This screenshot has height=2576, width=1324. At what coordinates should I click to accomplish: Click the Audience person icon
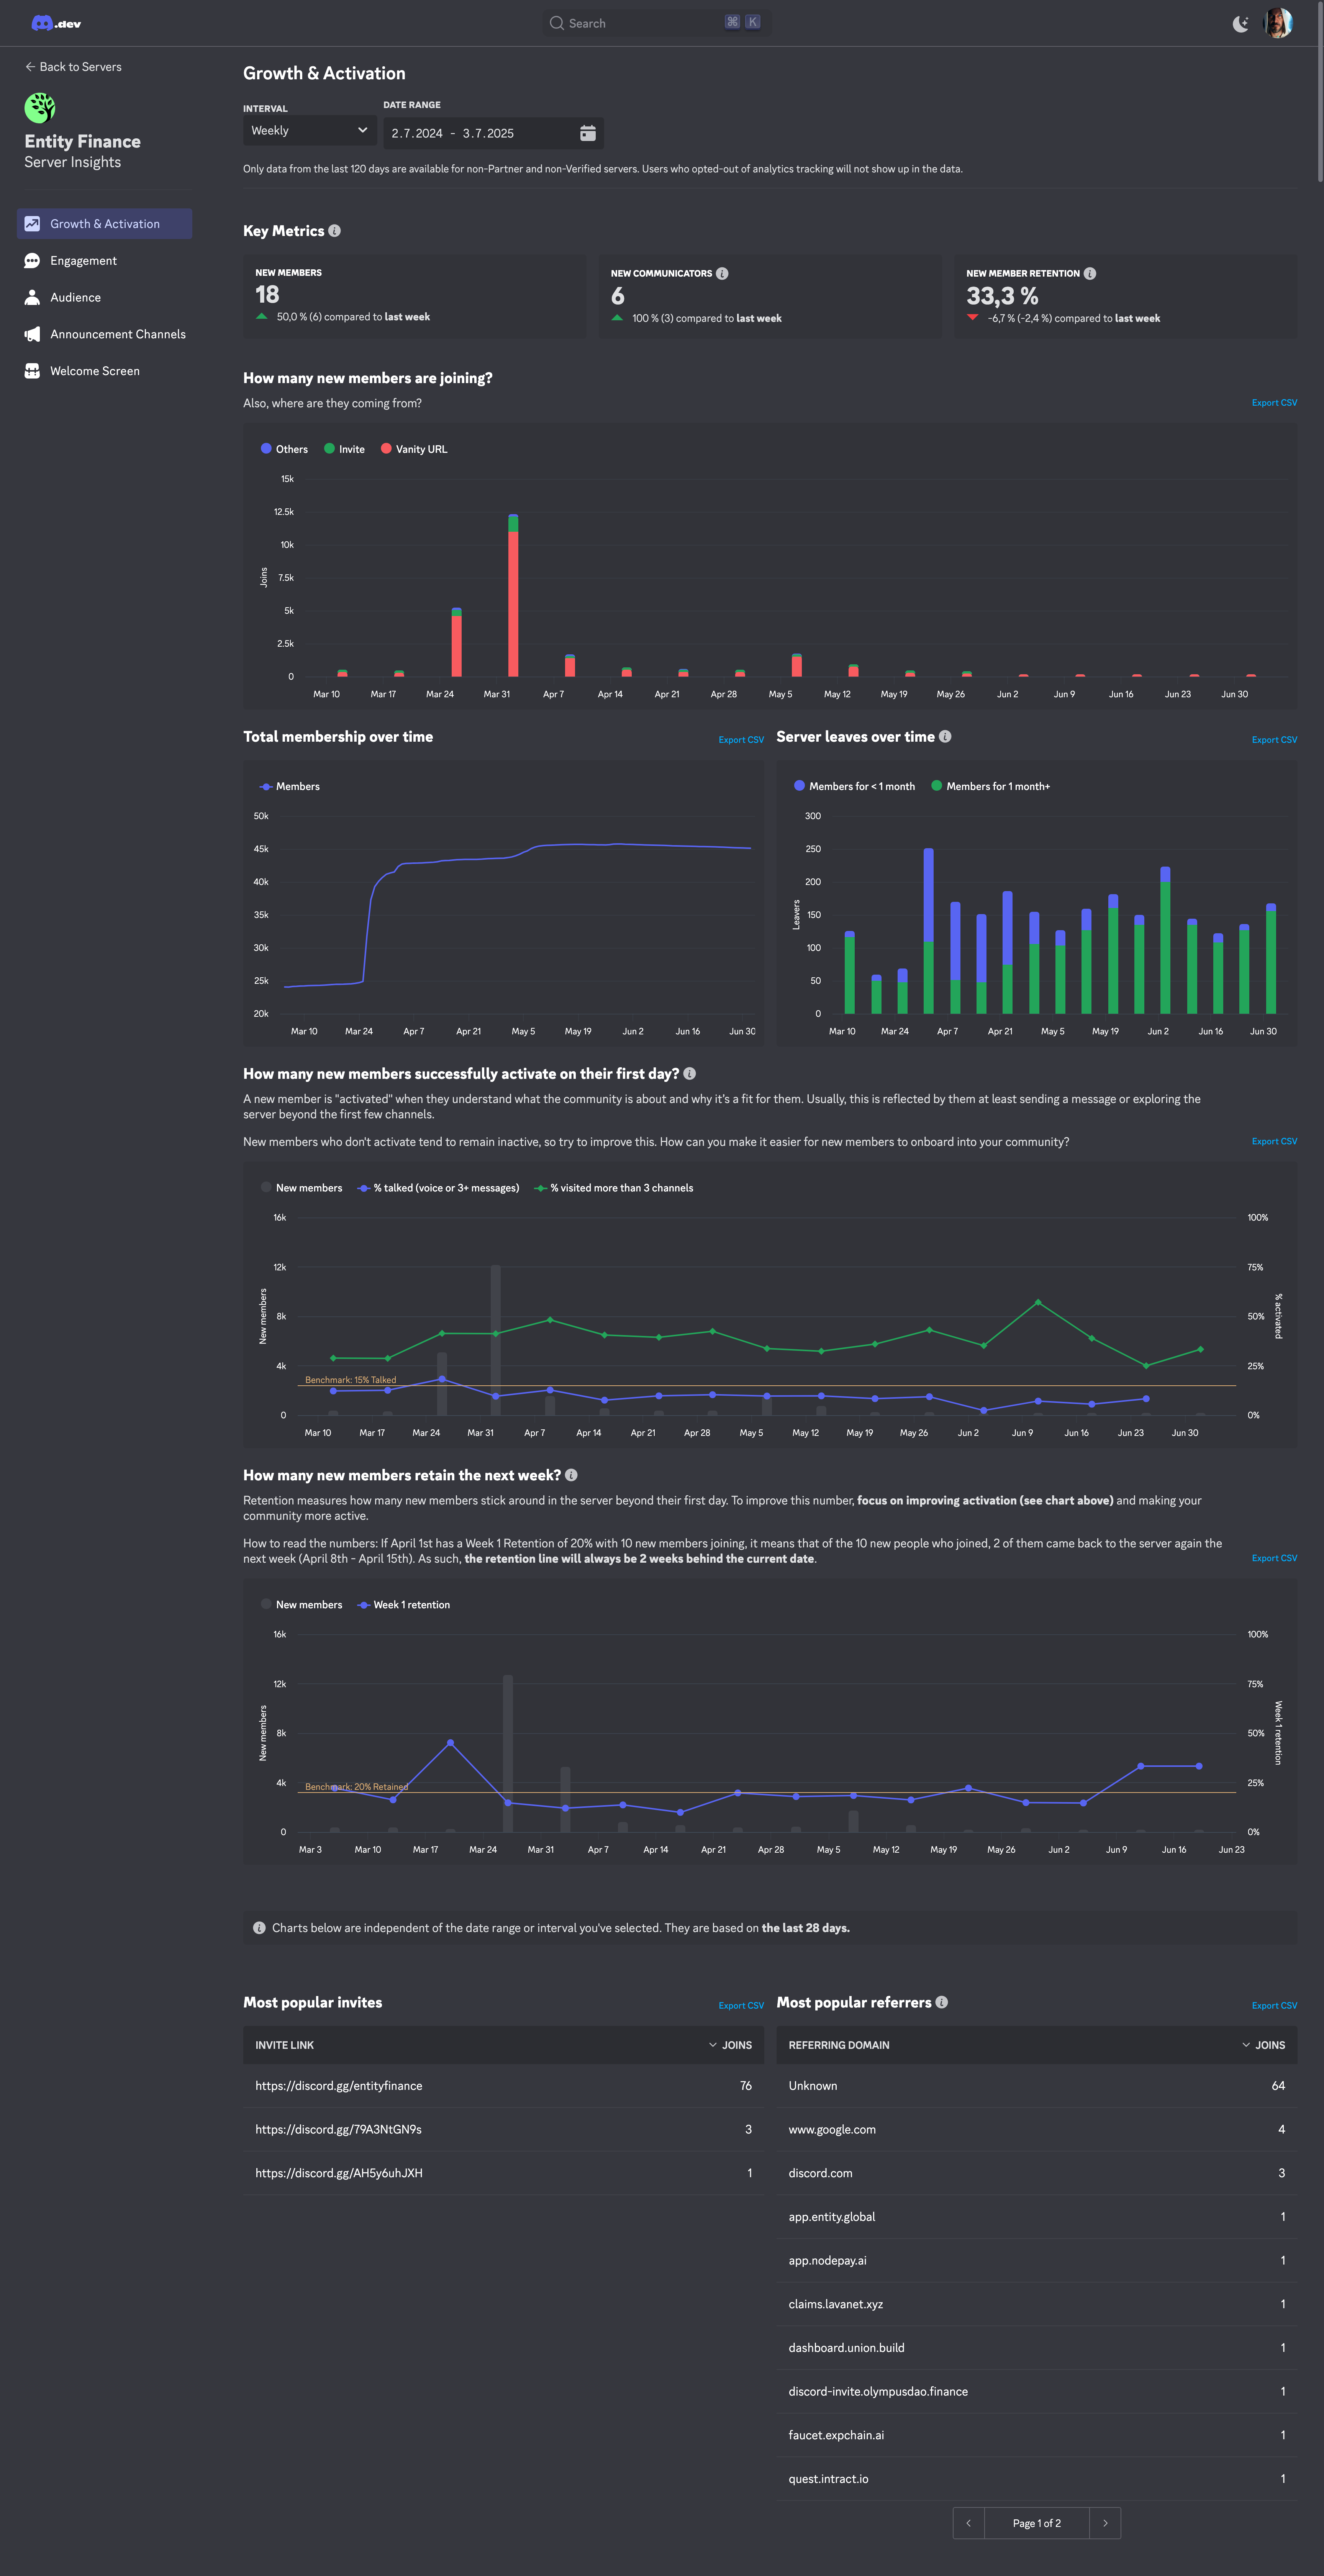(32, 297)
